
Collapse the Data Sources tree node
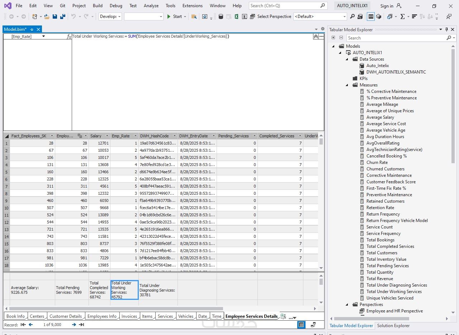tap(347, 59)
